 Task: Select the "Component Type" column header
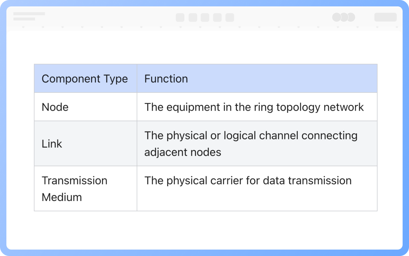[x=85, y=79]
